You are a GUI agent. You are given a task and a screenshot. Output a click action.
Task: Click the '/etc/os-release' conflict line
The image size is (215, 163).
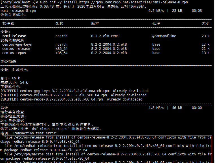(x=106, y=139)
